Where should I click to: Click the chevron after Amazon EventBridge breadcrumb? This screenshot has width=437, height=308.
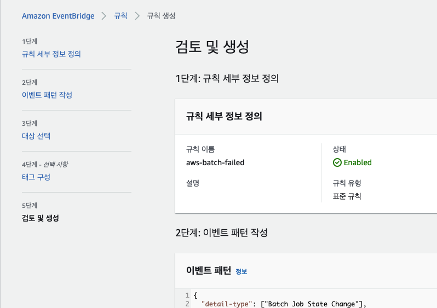point(104,16)
